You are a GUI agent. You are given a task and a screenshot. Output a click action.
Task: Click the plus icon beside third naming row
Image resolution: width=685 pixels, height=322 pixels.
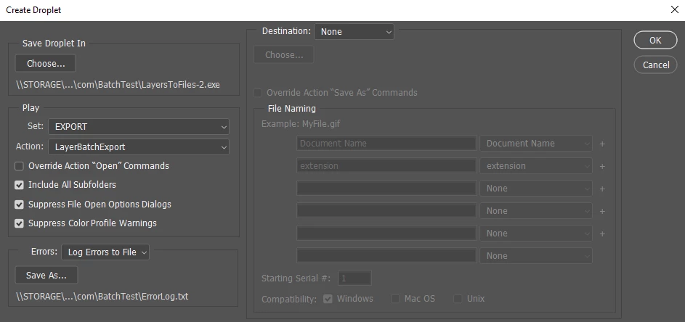pos(602,189)
